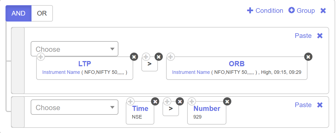Click Paste in the first condition row

(x=303, y=36)
